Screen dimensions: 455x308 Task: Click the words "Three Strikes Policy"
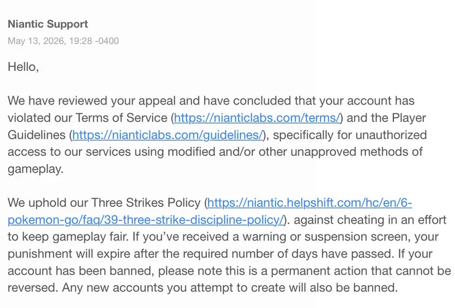pyautogui.click(x=146, y=203)
